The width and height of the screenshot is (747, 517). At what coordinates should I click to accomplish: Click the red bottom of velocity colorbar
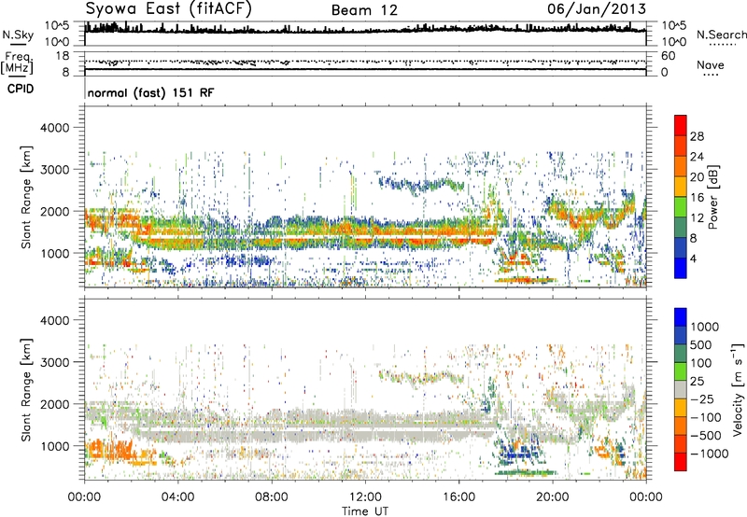(x=681, y=462)
